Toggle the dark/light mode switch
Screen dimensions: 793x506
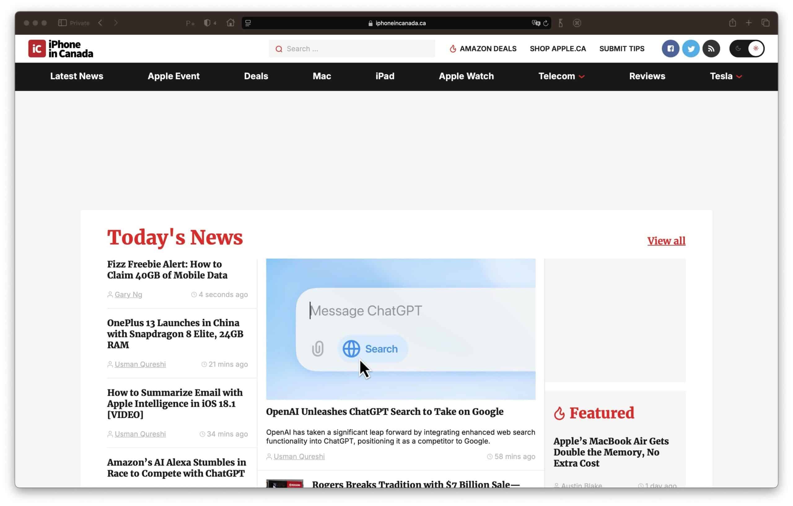[747, 49]
